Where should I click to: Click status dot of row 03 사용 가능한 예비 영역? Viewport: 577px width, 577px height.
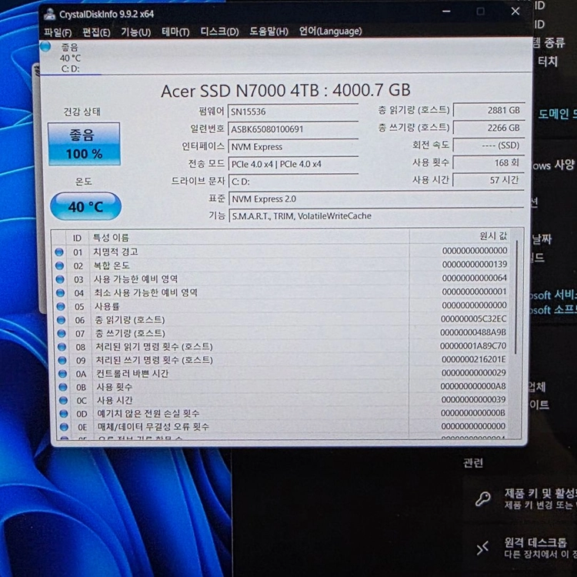point(59,279)
